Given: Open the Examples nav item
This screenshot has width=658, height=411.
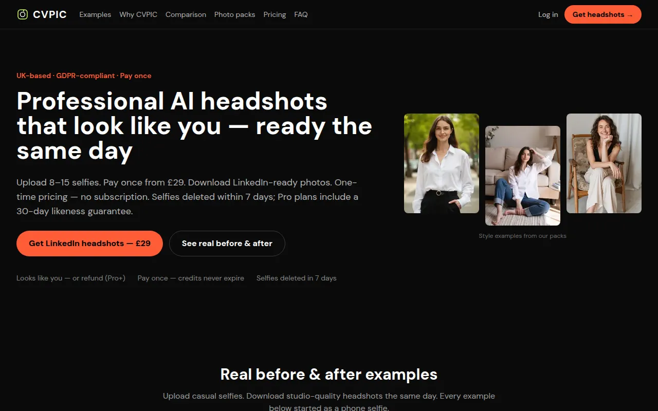Looking at the screenshot, I should (x=95, y=14).
